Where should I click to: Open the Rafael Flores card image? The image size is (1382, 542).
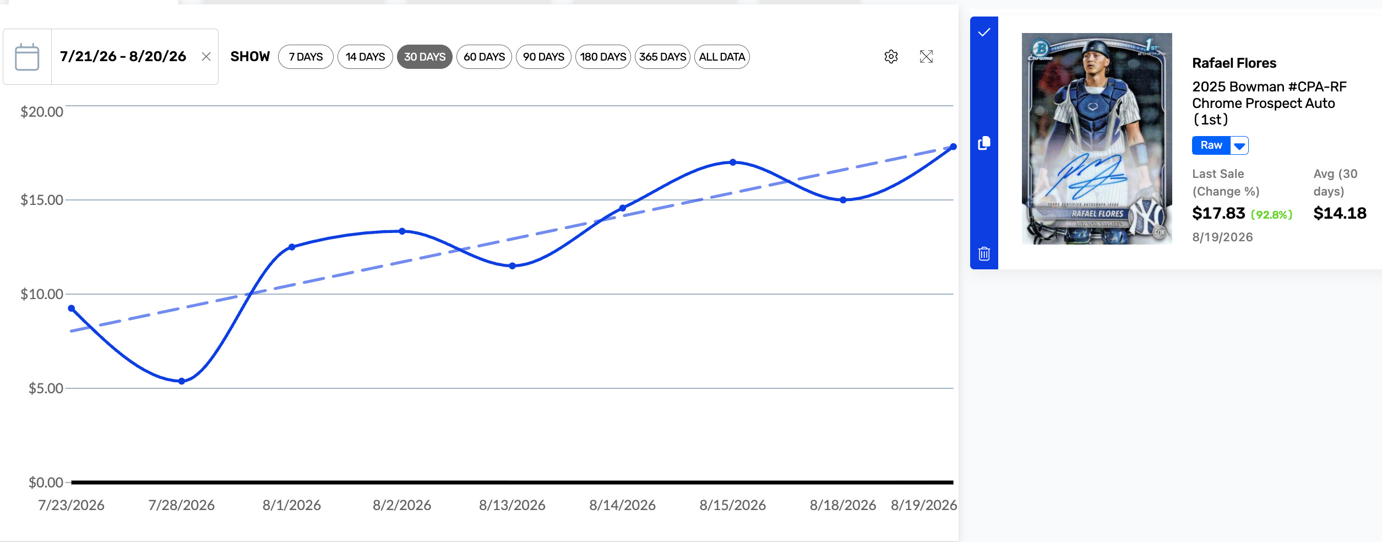1097,138
